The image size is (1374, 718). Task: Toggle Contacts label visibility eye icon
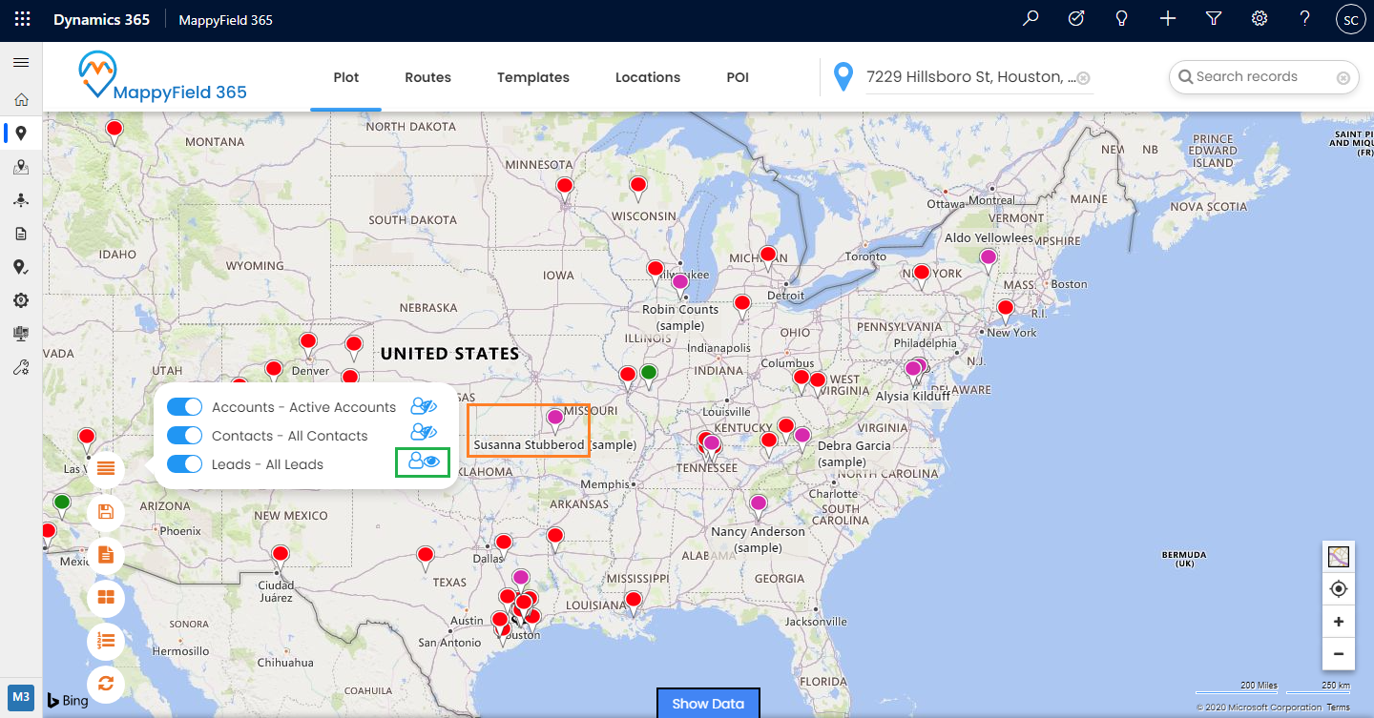423,433
